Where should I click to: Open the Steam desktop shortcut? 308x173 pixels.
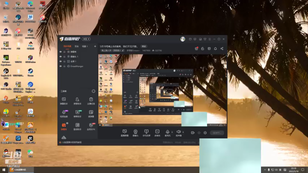30,72
